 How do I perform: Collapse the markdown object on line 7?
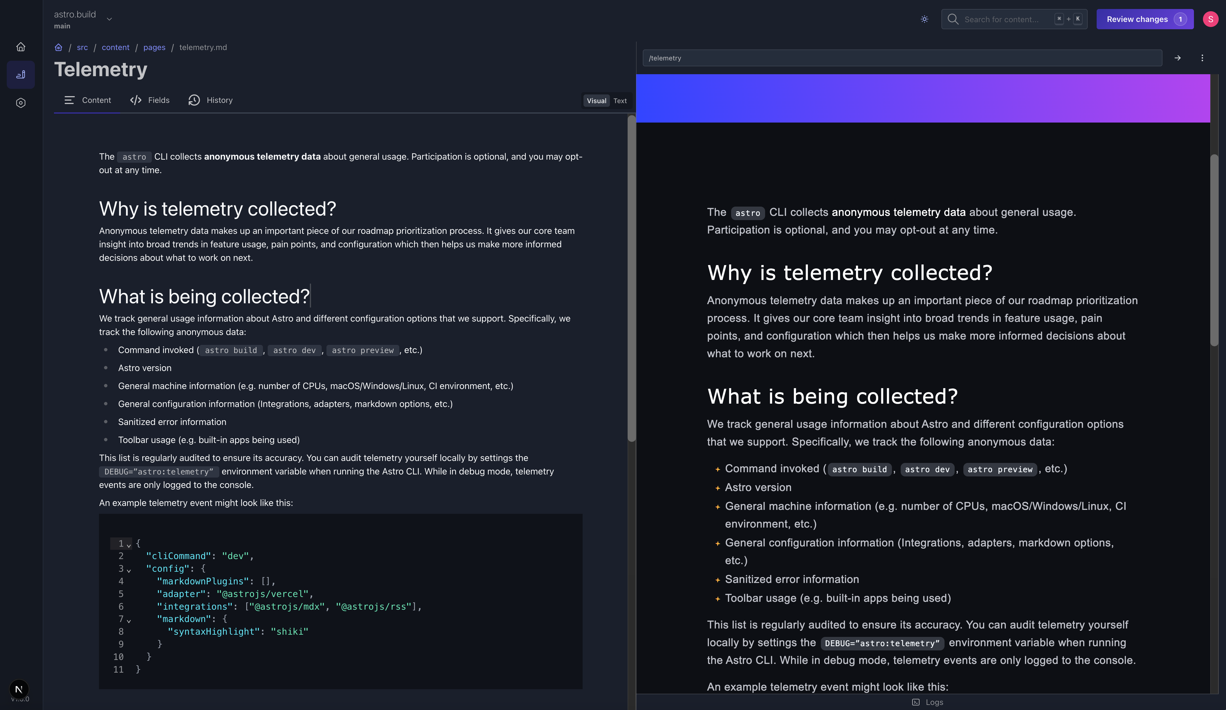tap(129, 621)
